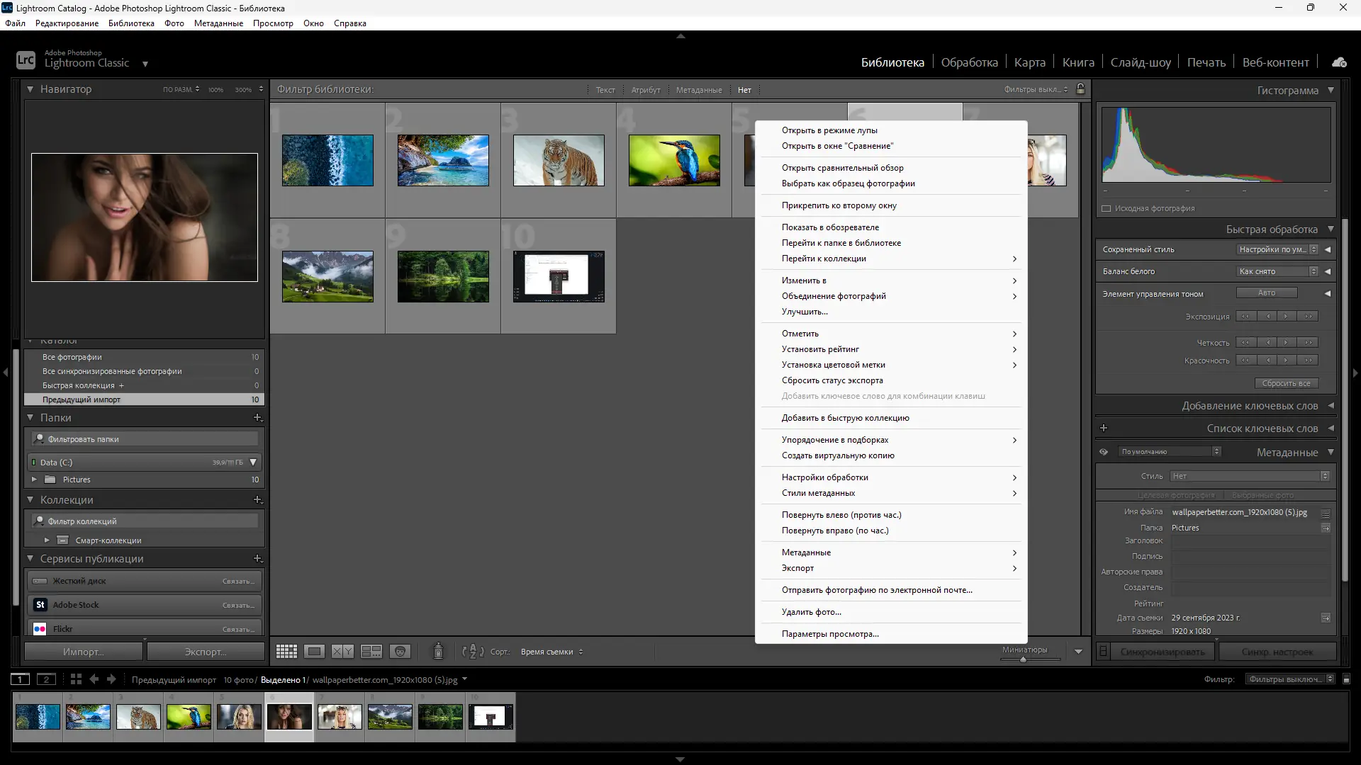Adjust the 'Миниатюры' thumbnail size slider
The height and width of the screenshot is (765, 1361).
(x=1023, y=659)
